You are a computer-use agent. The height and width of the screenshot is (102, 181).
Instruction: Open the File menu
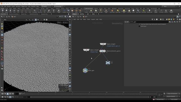[x=2, y=7]
